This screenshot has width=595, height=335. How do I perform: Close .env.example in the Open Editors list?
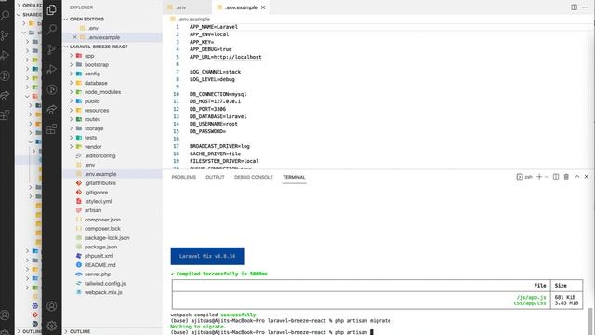tap(74, 37)
